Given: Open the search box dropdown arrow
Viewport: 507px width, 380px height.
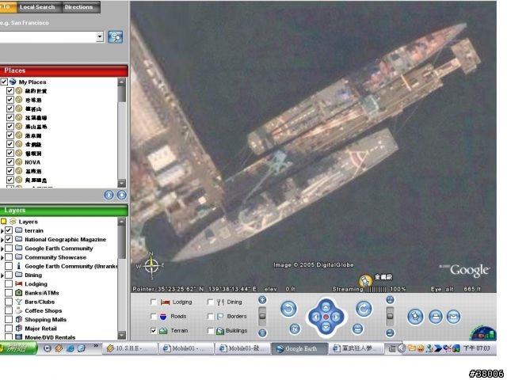Looking at the screenshot, I should [x=100, y=37].
